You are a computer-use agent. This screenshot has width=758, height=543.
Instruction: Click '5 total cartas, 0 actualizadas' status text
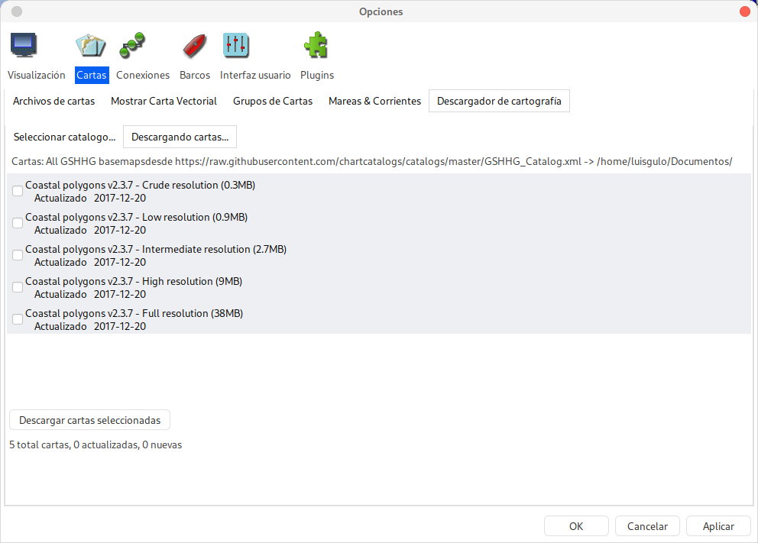96,444
